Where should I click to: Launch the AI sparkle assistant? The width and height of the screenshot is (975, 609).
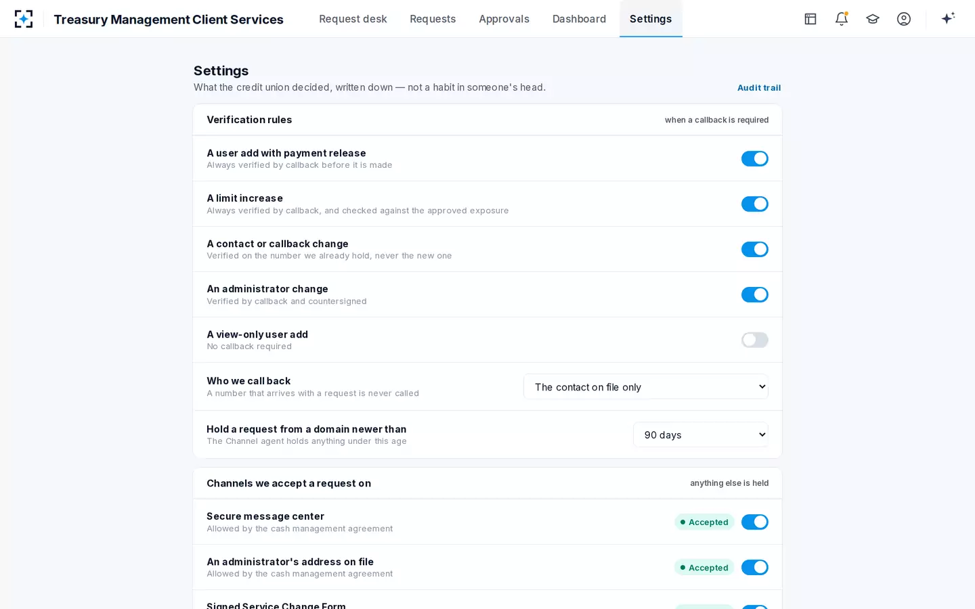coord(948,19)
